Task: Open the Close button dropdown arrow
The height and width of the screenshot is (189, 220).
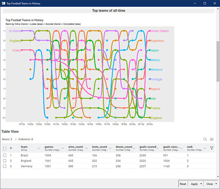Action: [216, 184]
